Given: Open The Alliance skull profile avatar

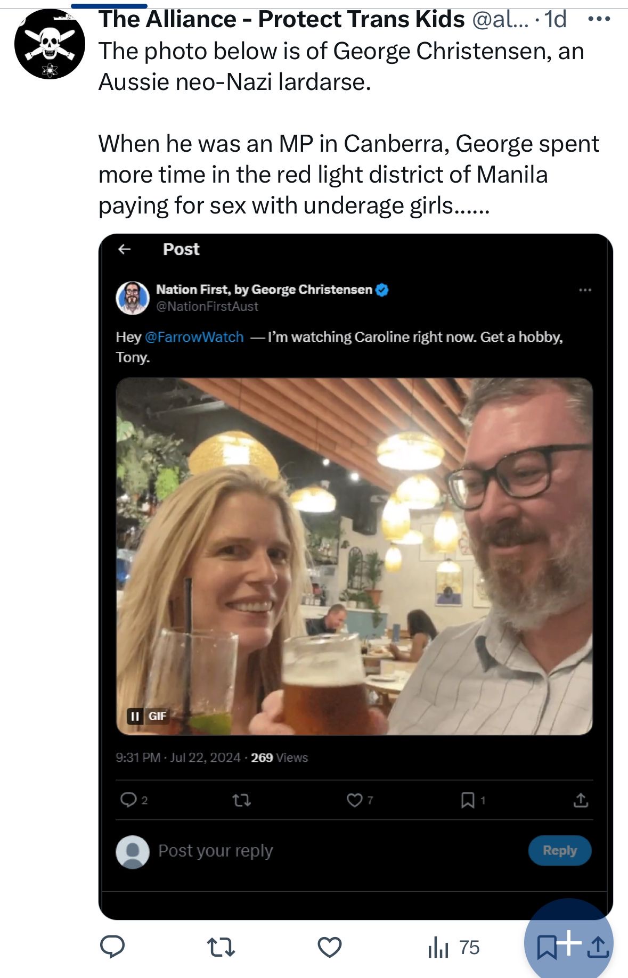Looking at the screenshot, I should tap(50, 44).
